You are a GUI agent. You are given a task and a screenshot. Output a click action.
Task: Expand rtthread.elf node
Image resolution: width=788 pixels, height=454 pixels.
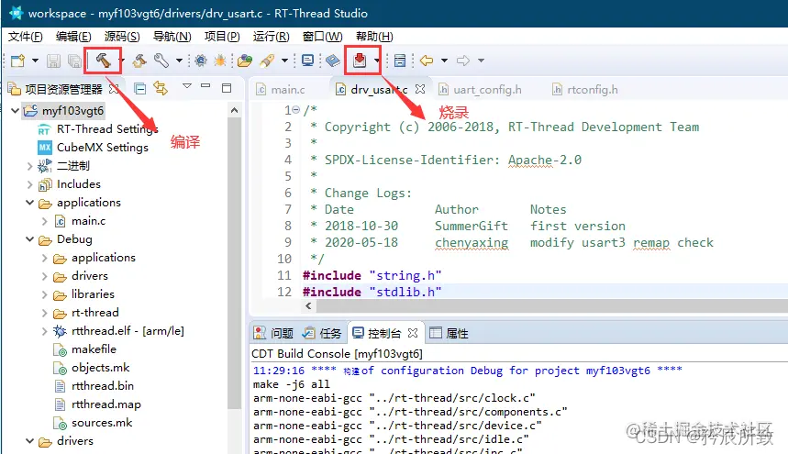coord(44,331)
